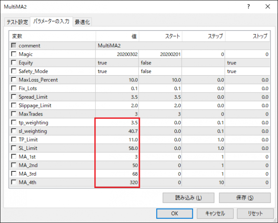Check the Safety_Mode checkbox

coord(13,71)
